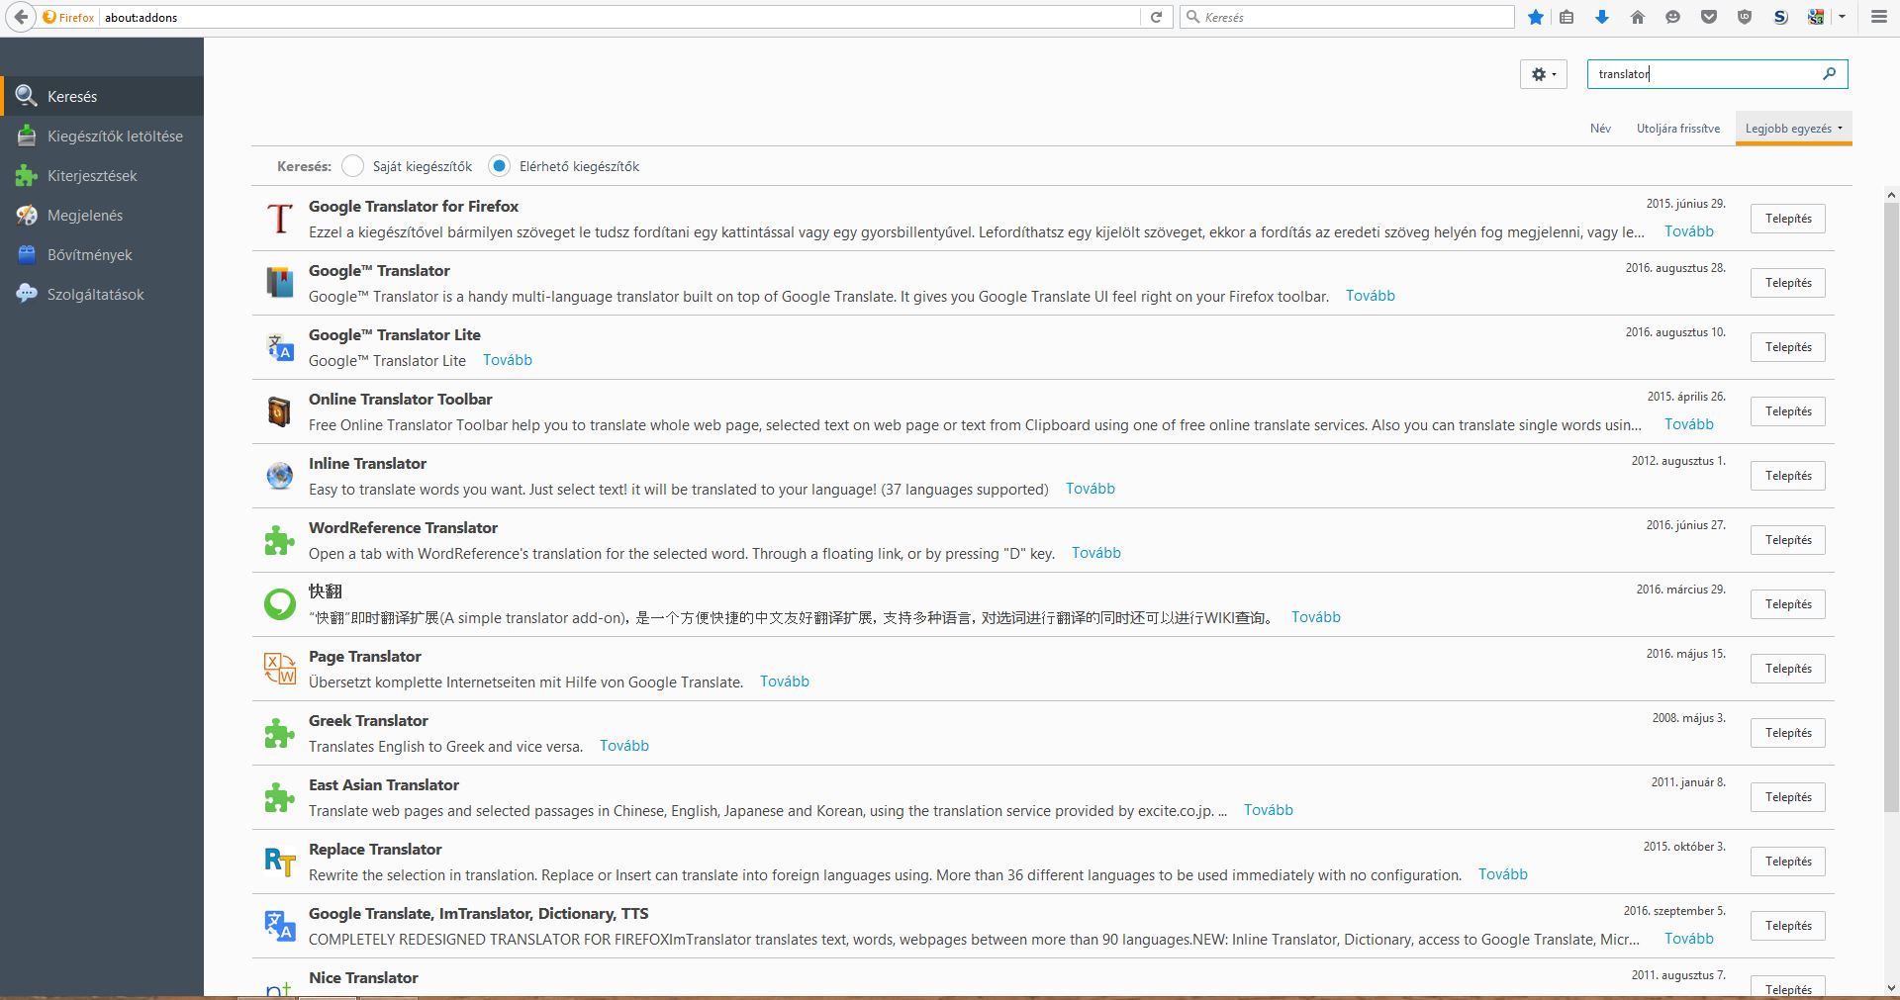Install Inline Translator via Telepítés

(x=1788, y=476)
